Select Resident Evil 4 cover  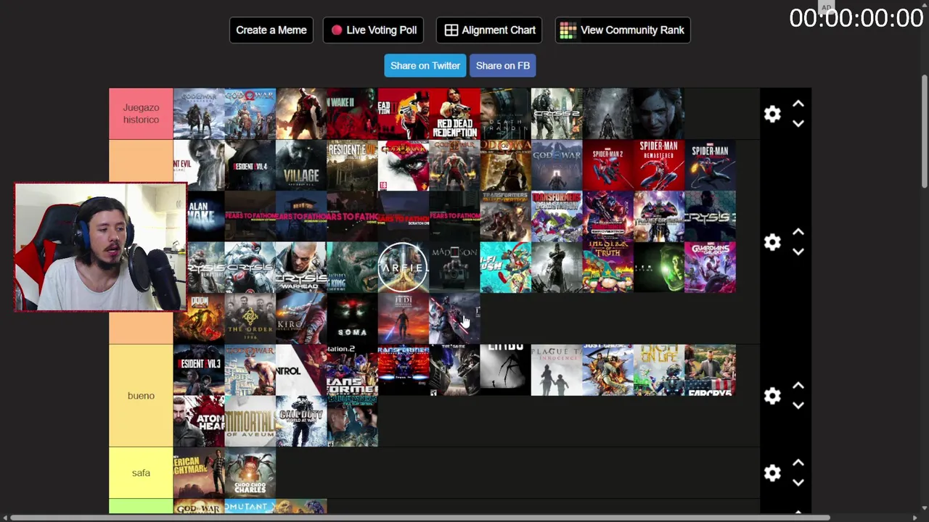(250, 165)
